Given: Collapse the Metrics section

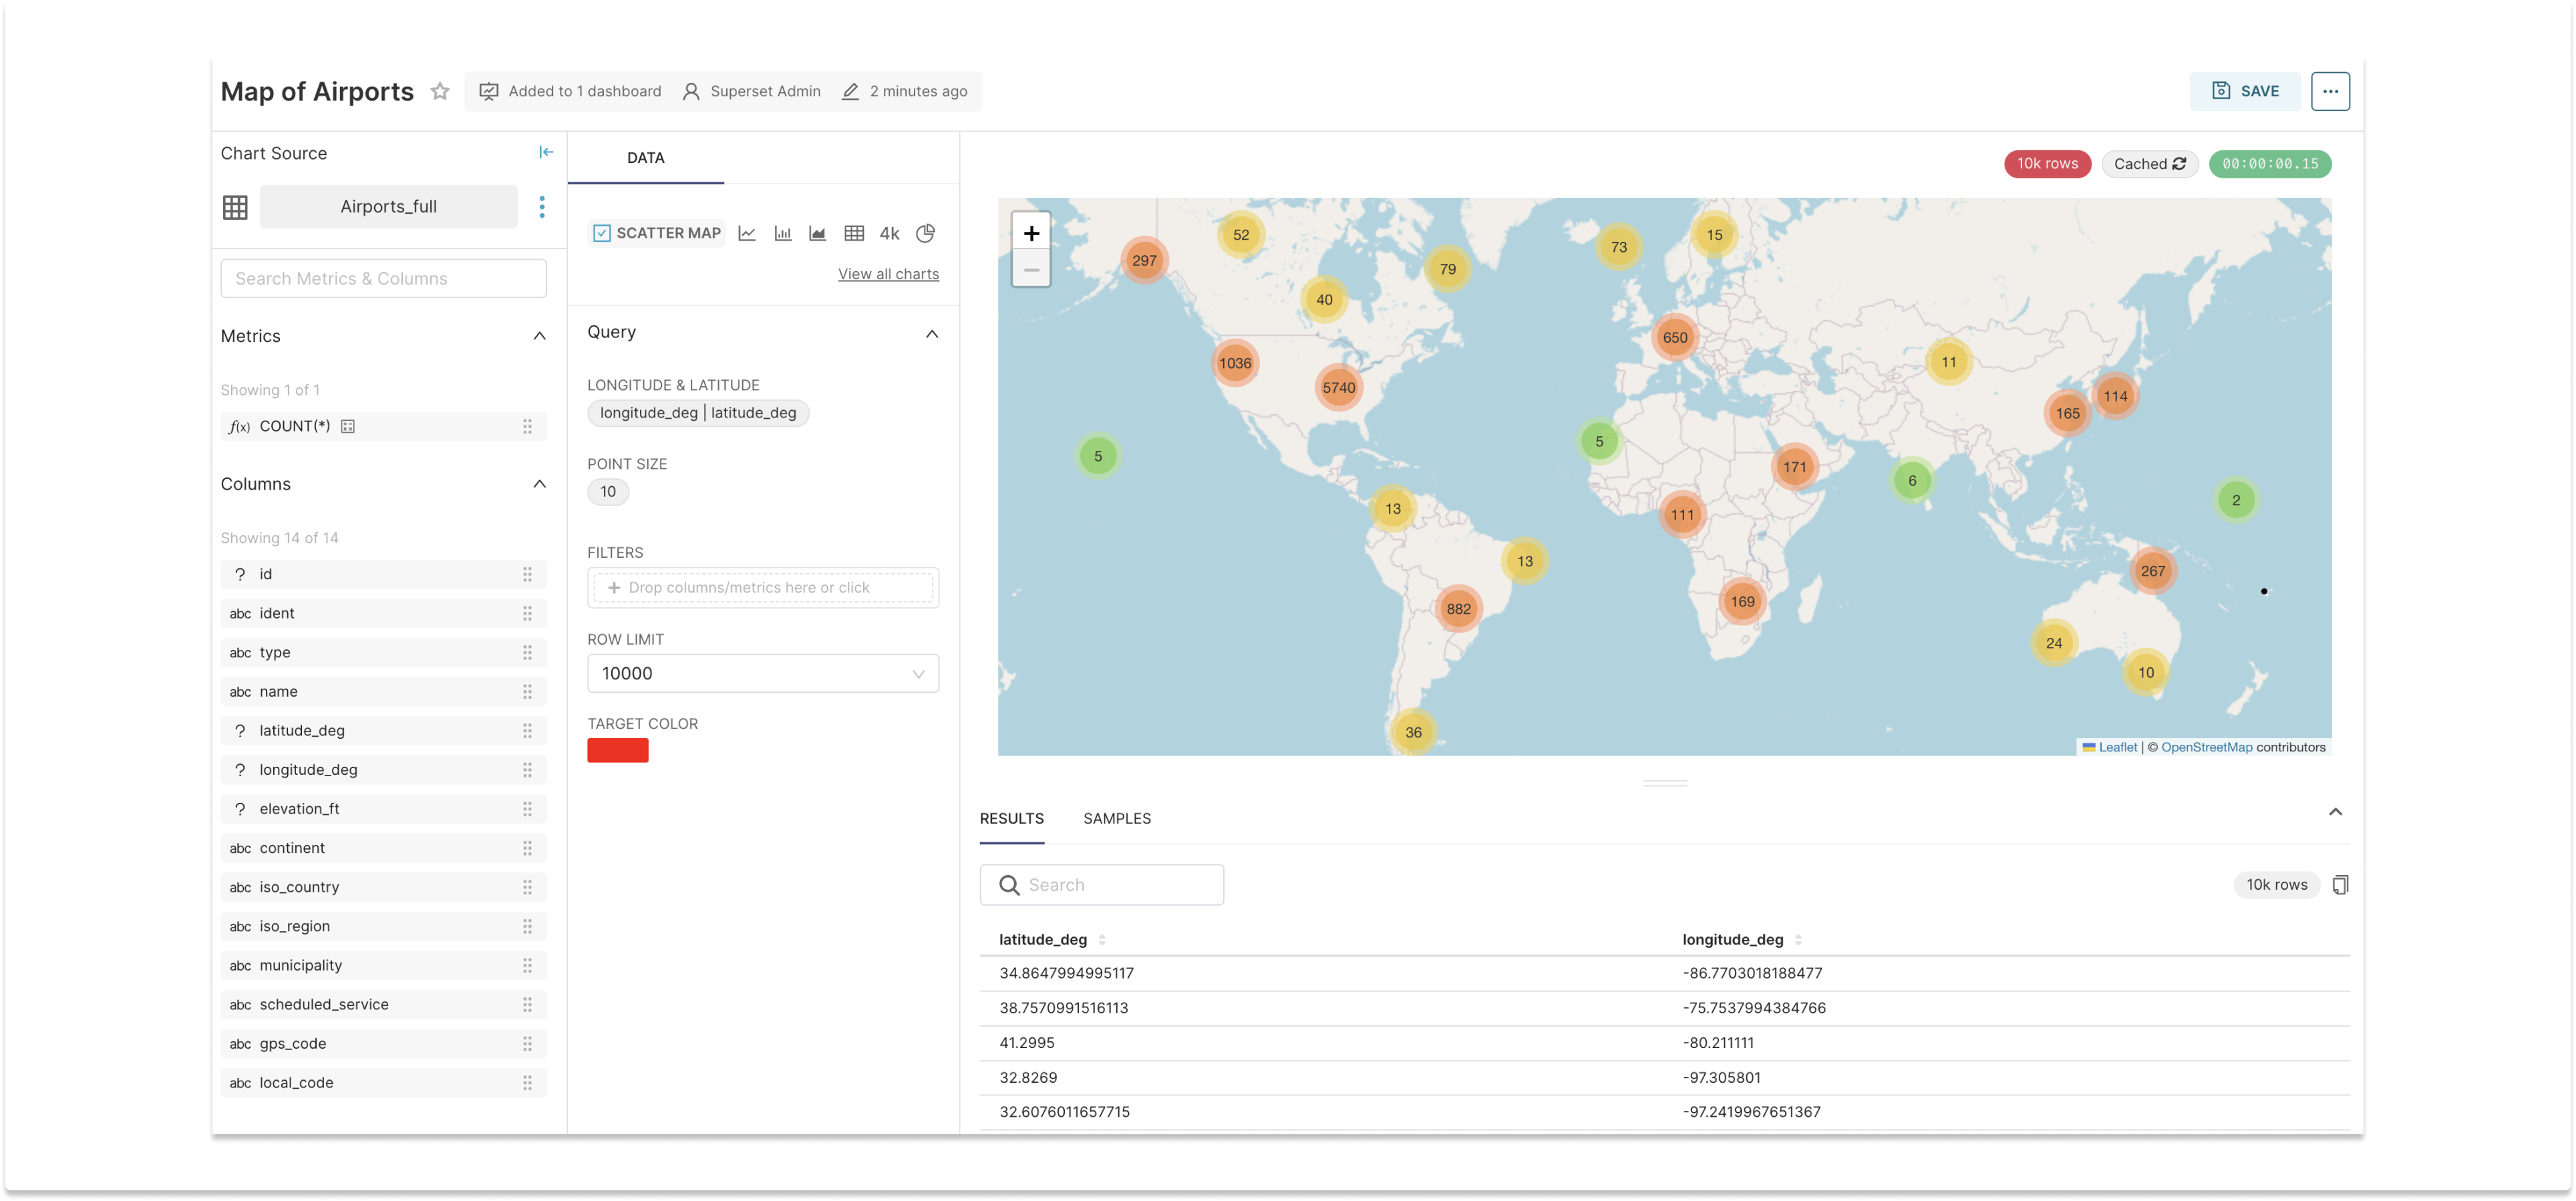Looking at the screenshot, I should tap(539, 336).
